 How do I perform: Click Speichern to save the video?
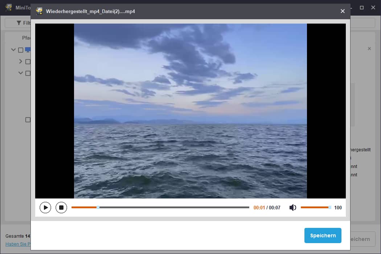click(x=323, y=235)
